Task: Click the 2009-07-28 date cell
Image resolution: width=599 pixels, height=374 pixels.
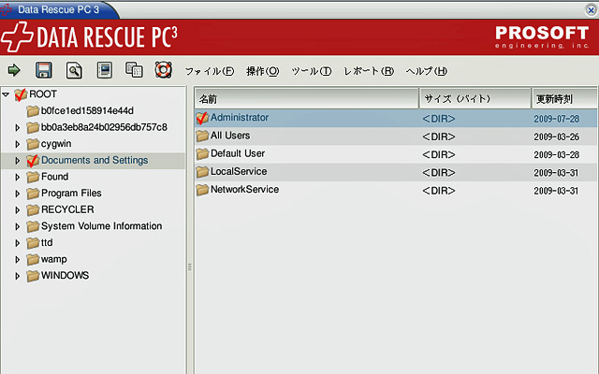Action: tap(557, 119)
